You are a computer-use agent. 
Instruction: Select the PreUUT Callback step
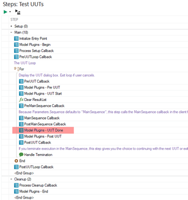tap(37, 81)
